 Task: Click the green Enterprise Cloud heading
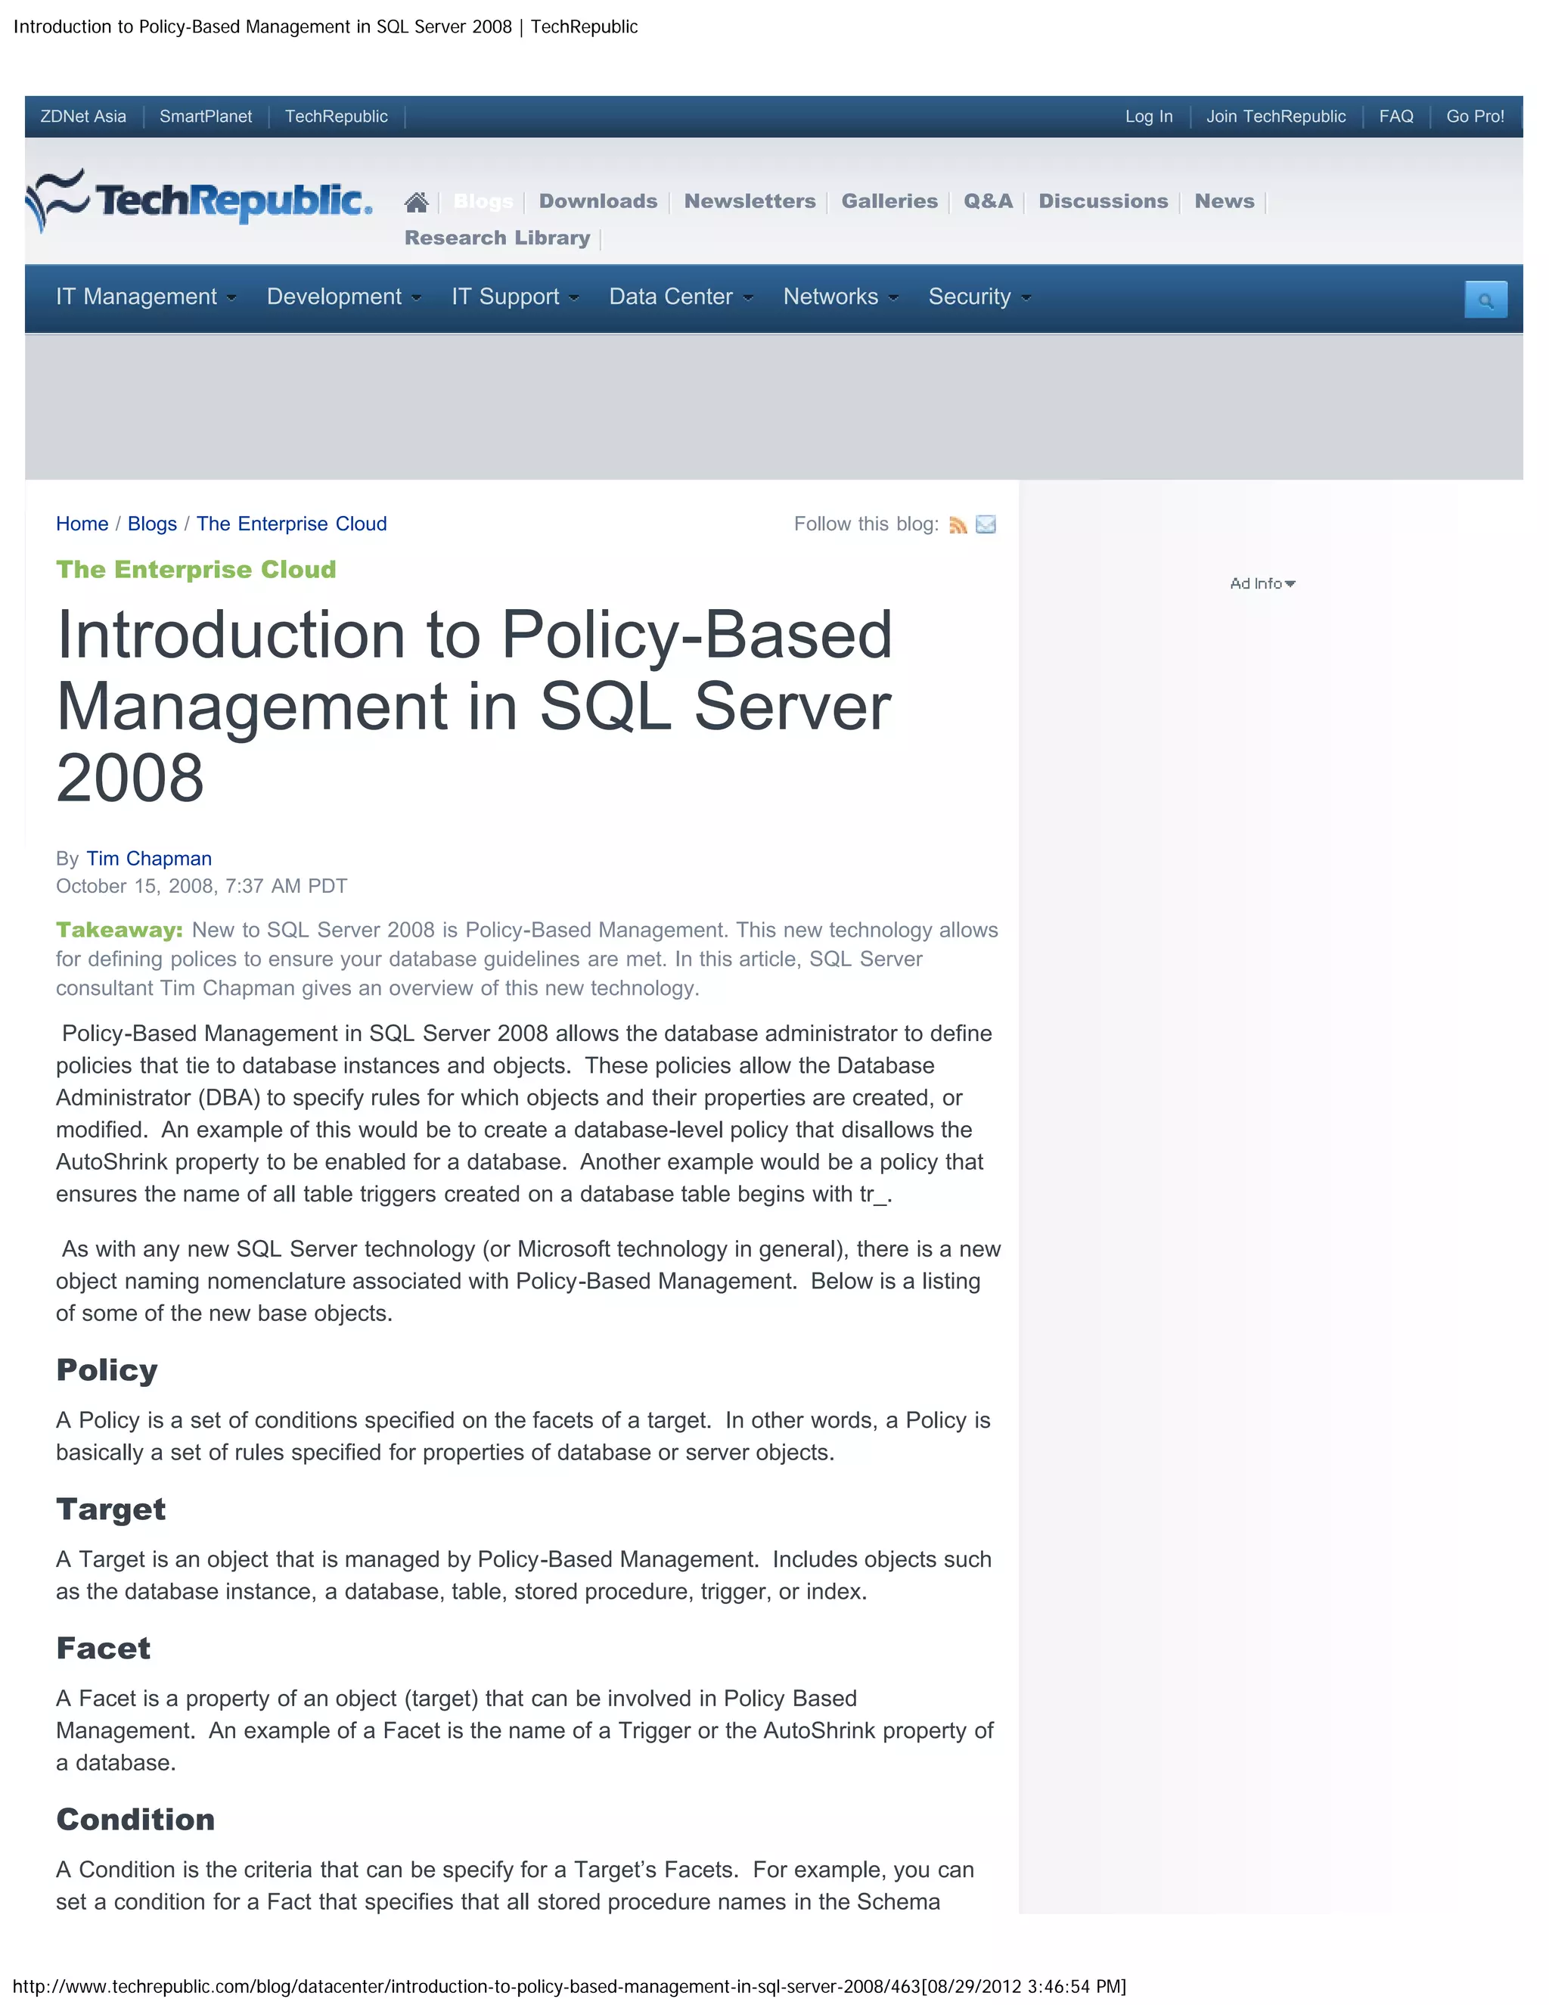[195, 569]
